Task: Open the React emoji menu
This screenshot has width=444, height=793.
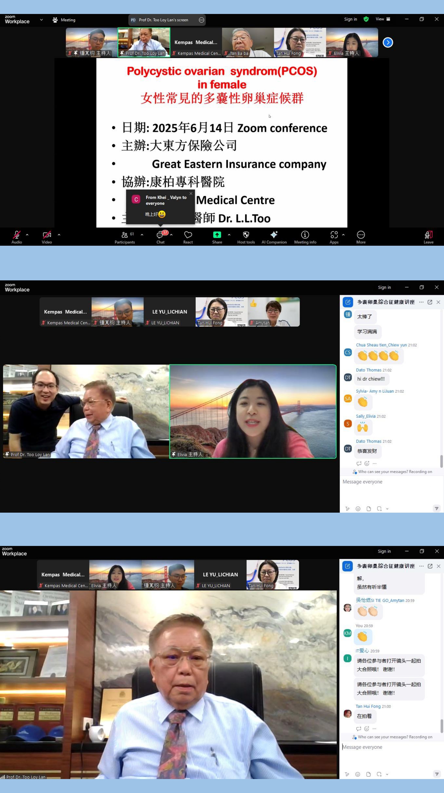Action: click(x=188, y=236)
